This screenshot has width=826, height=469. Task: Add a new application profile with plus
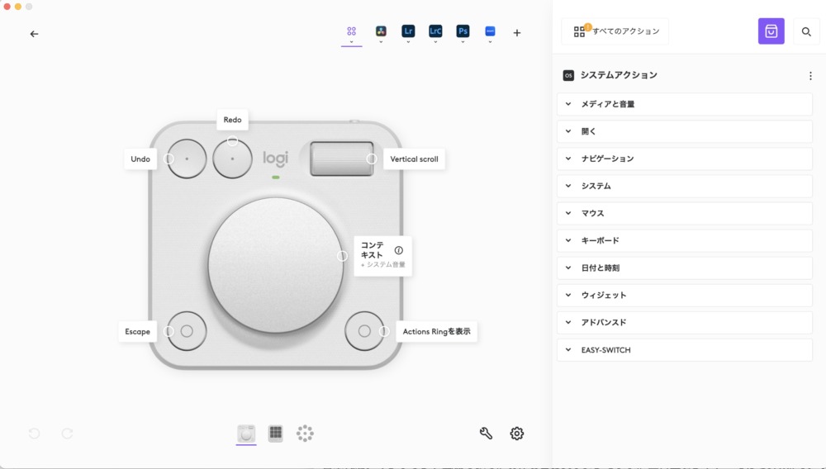pyautogui.click(x=517, y=33)
